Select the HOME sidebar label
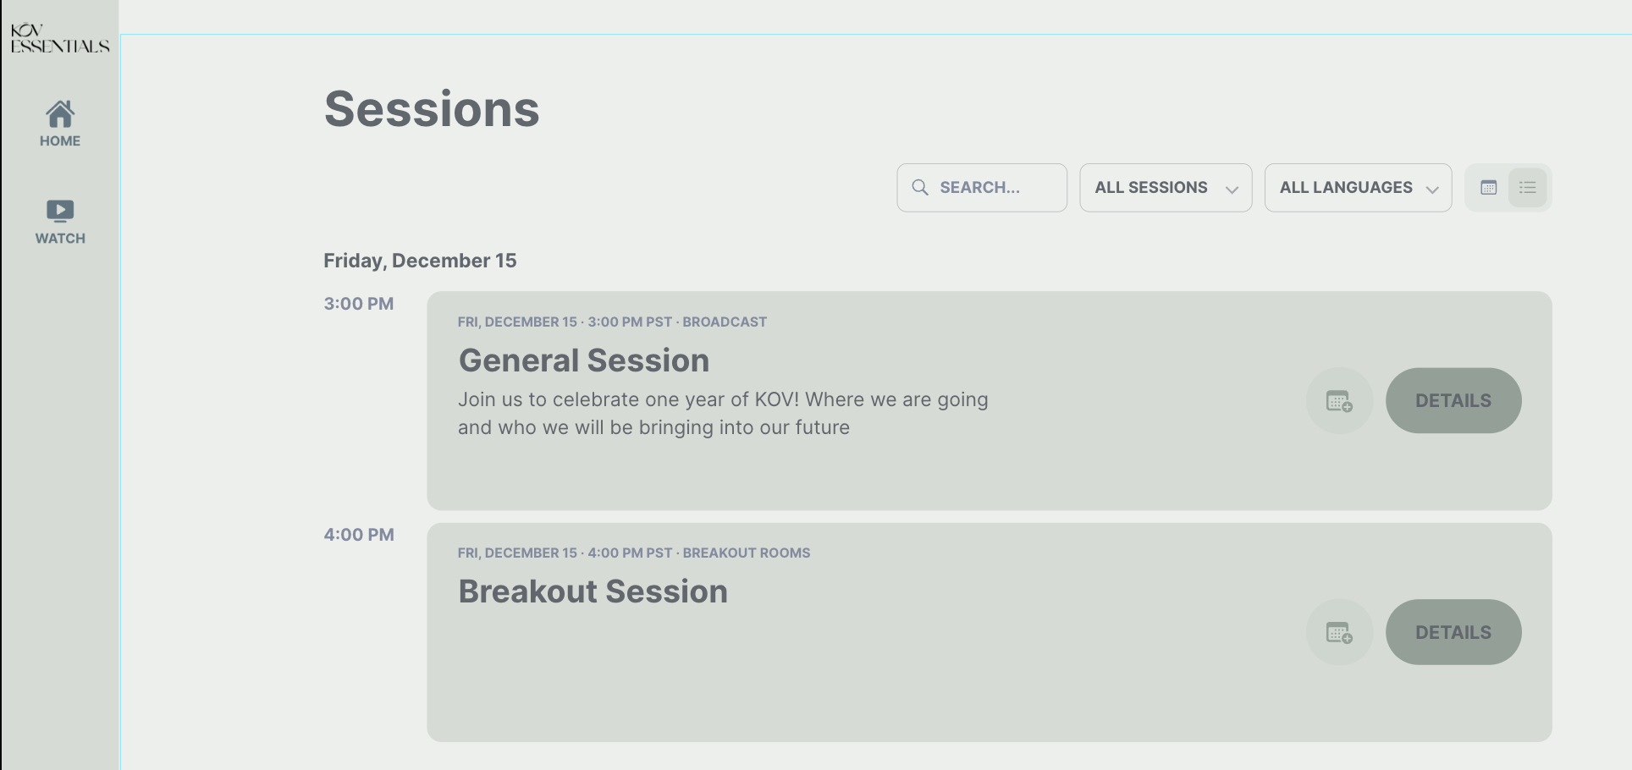1632x770 pixels. [60, 141]
